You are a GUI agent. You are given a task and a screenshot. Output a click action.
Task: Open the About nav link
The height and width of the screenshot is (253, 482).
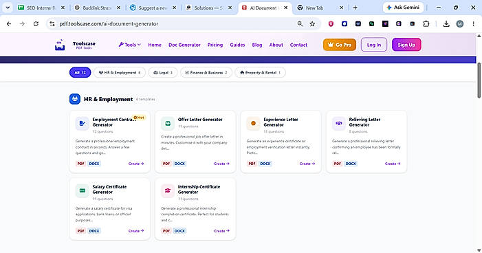(276, 45)
